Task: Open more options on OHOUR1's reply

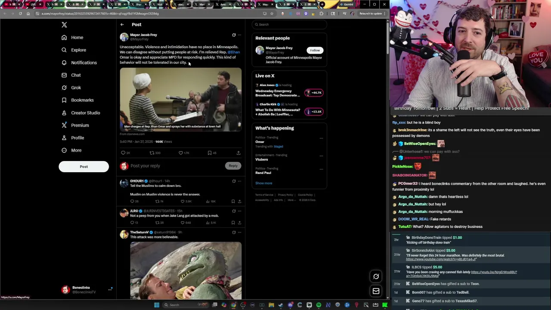Action: tap(240, 181)
